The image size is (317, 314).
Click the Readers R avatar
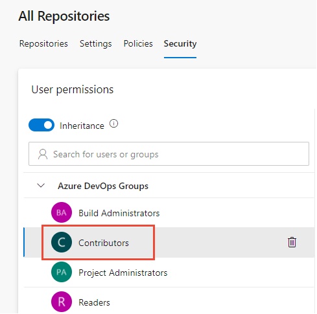tap(62, 302)
